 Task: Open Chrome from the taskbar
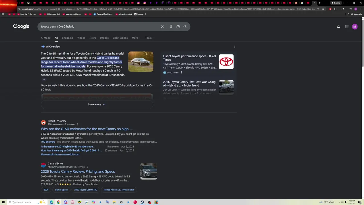pyautogui.click(x=59, y=202)
